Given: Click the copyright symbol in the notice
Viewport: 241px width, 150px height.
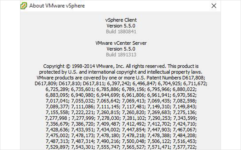Looking at the screenshot, I should click(x=68, y=66).
